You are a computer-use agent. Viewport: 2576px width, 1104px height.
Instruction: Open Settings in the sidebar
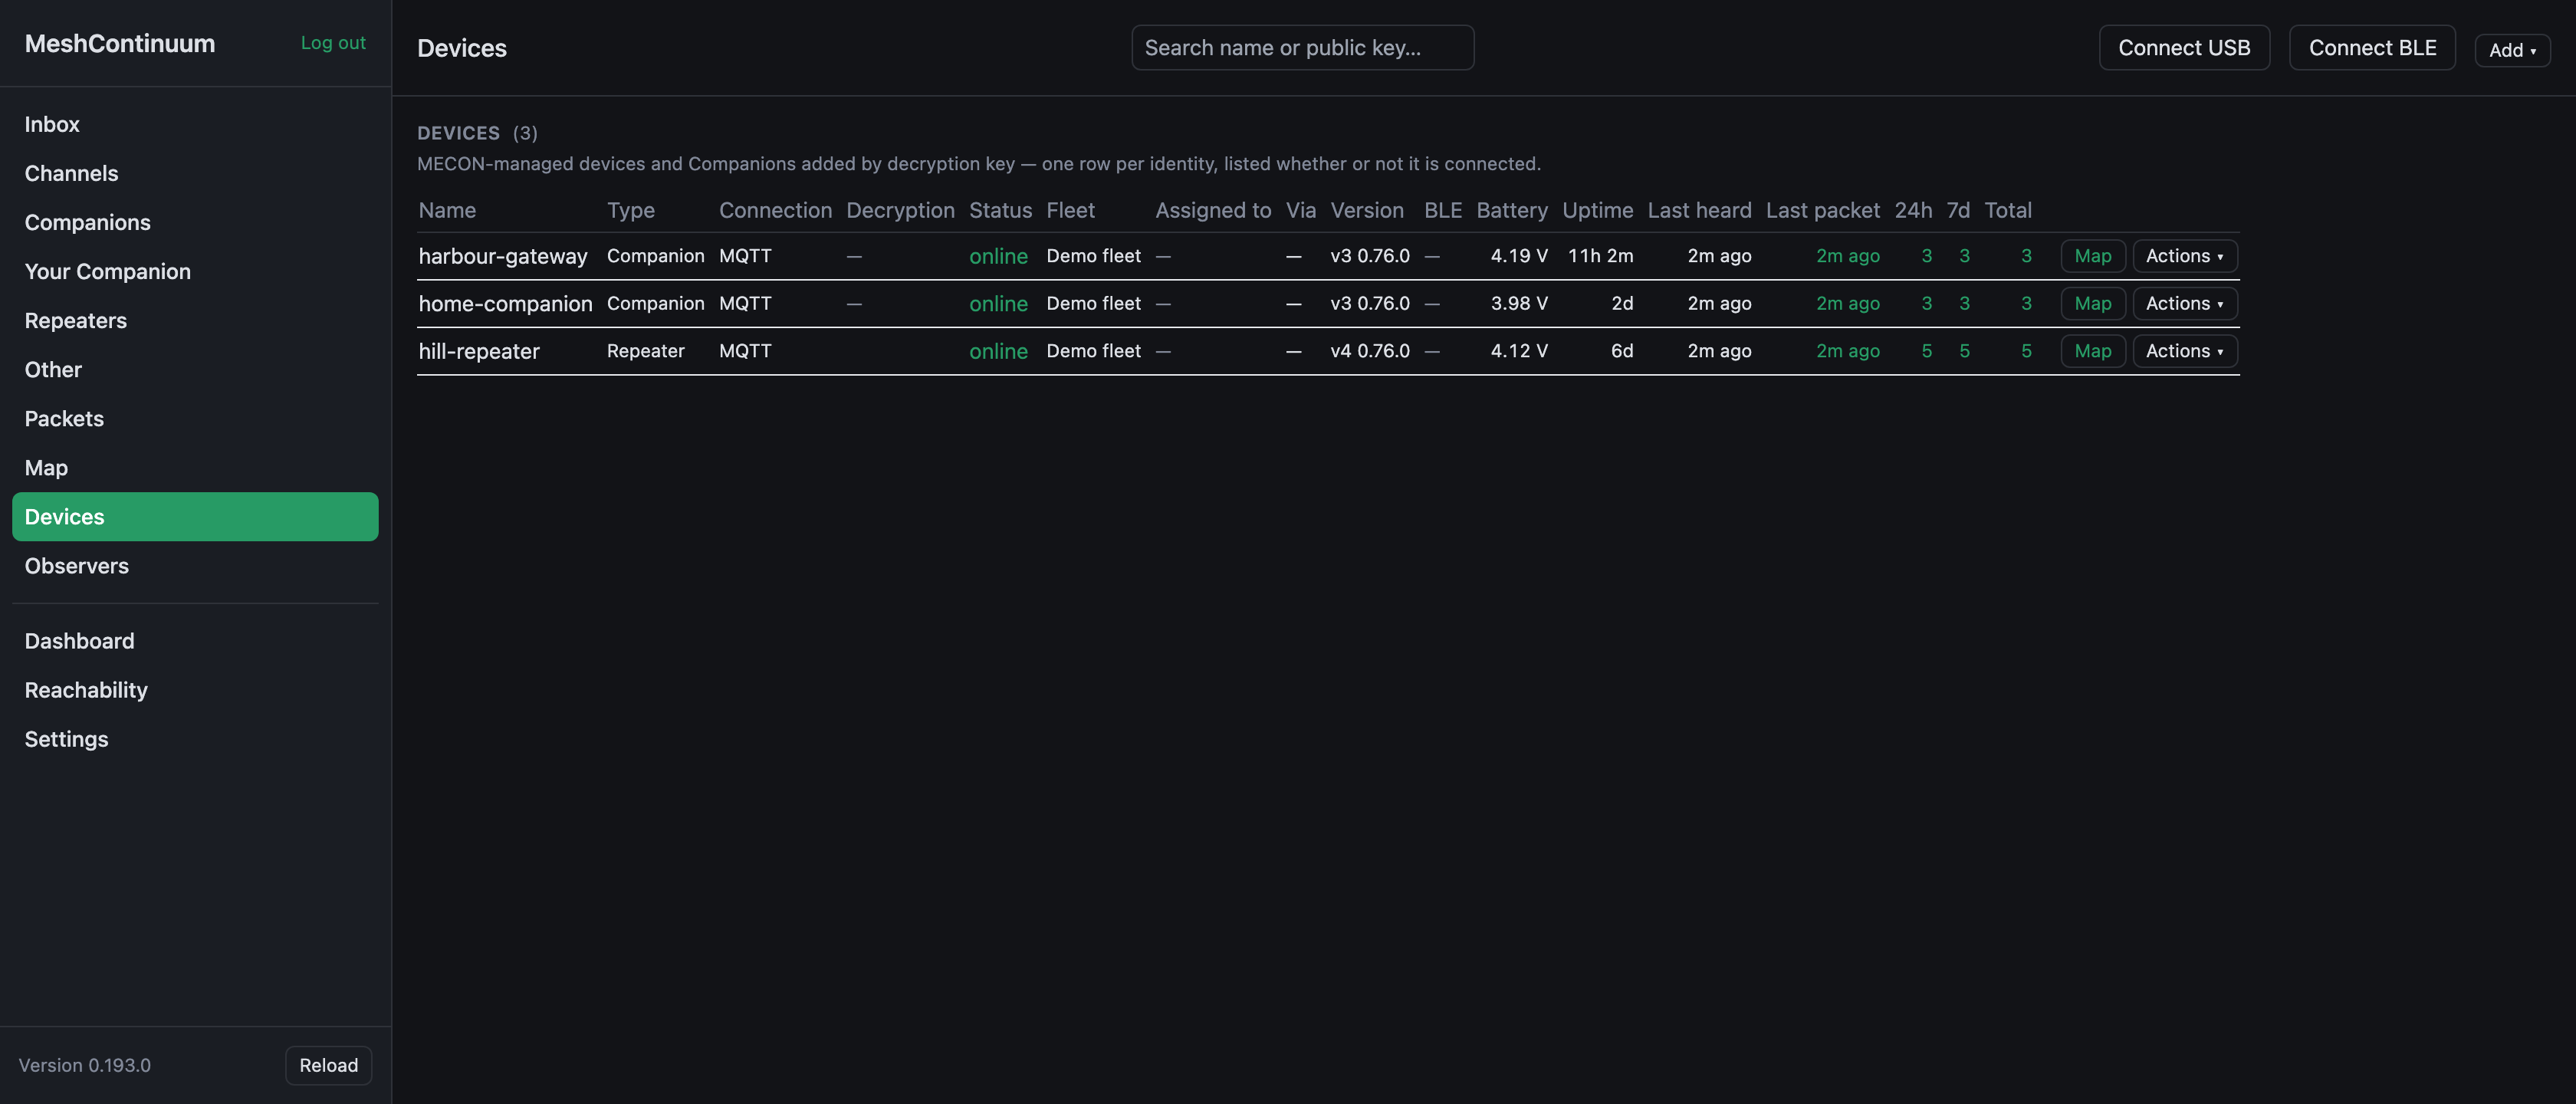click(x=195, y=738)
